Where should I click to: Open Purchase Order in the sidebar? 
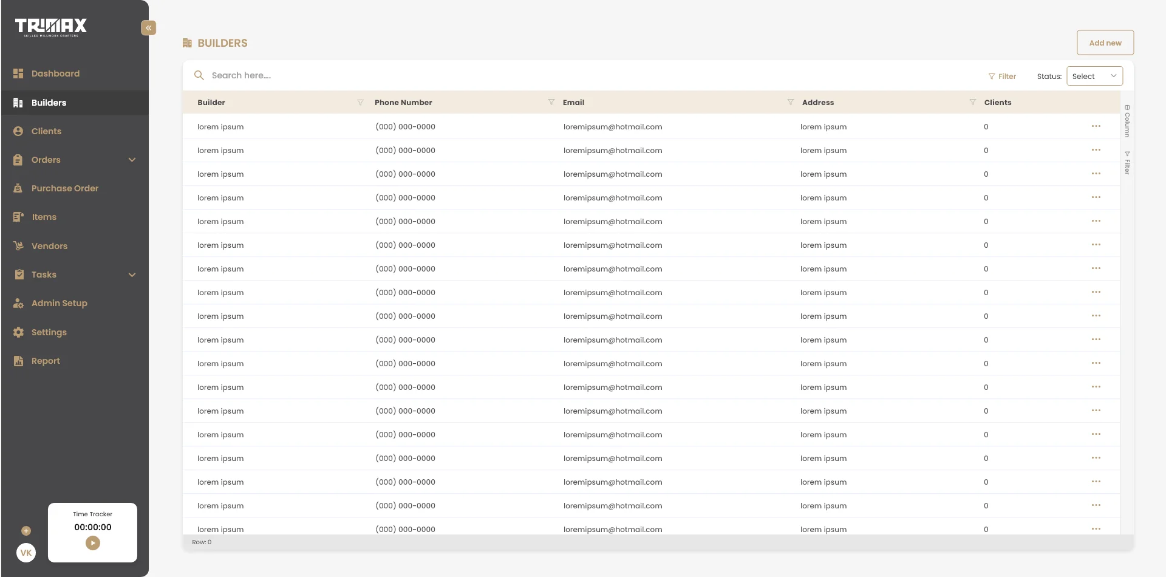click(x=64, y=188)
